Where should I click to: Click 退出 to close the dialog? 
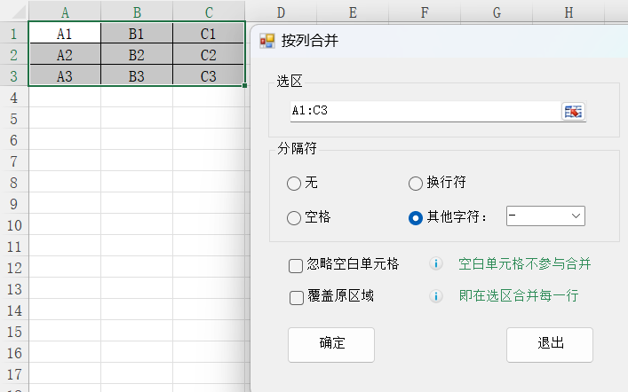[x=549, y=344]
